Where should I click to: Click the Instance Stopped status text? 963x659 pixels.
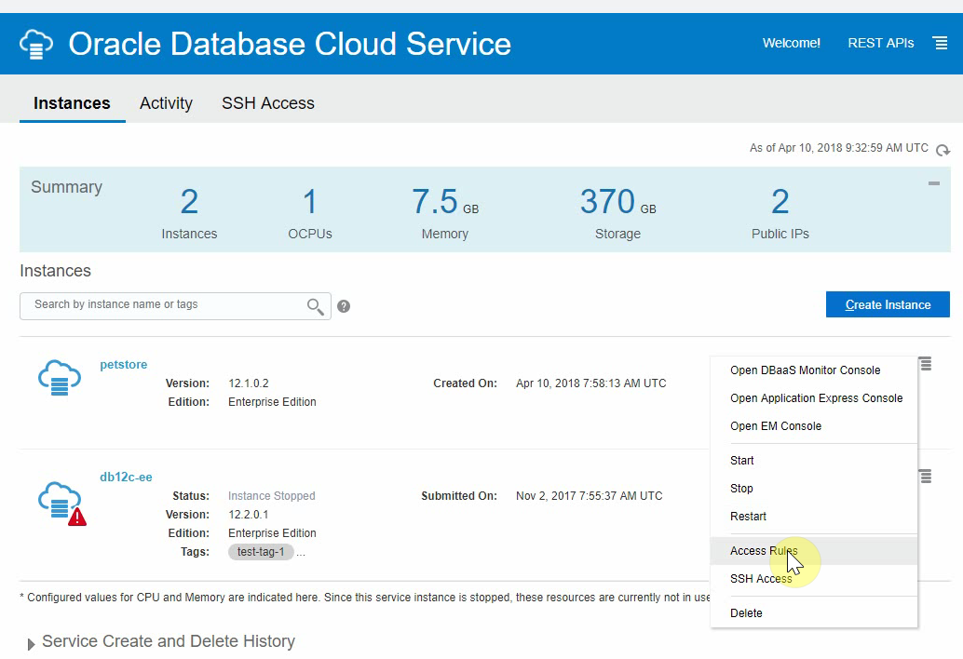(271, 496)
